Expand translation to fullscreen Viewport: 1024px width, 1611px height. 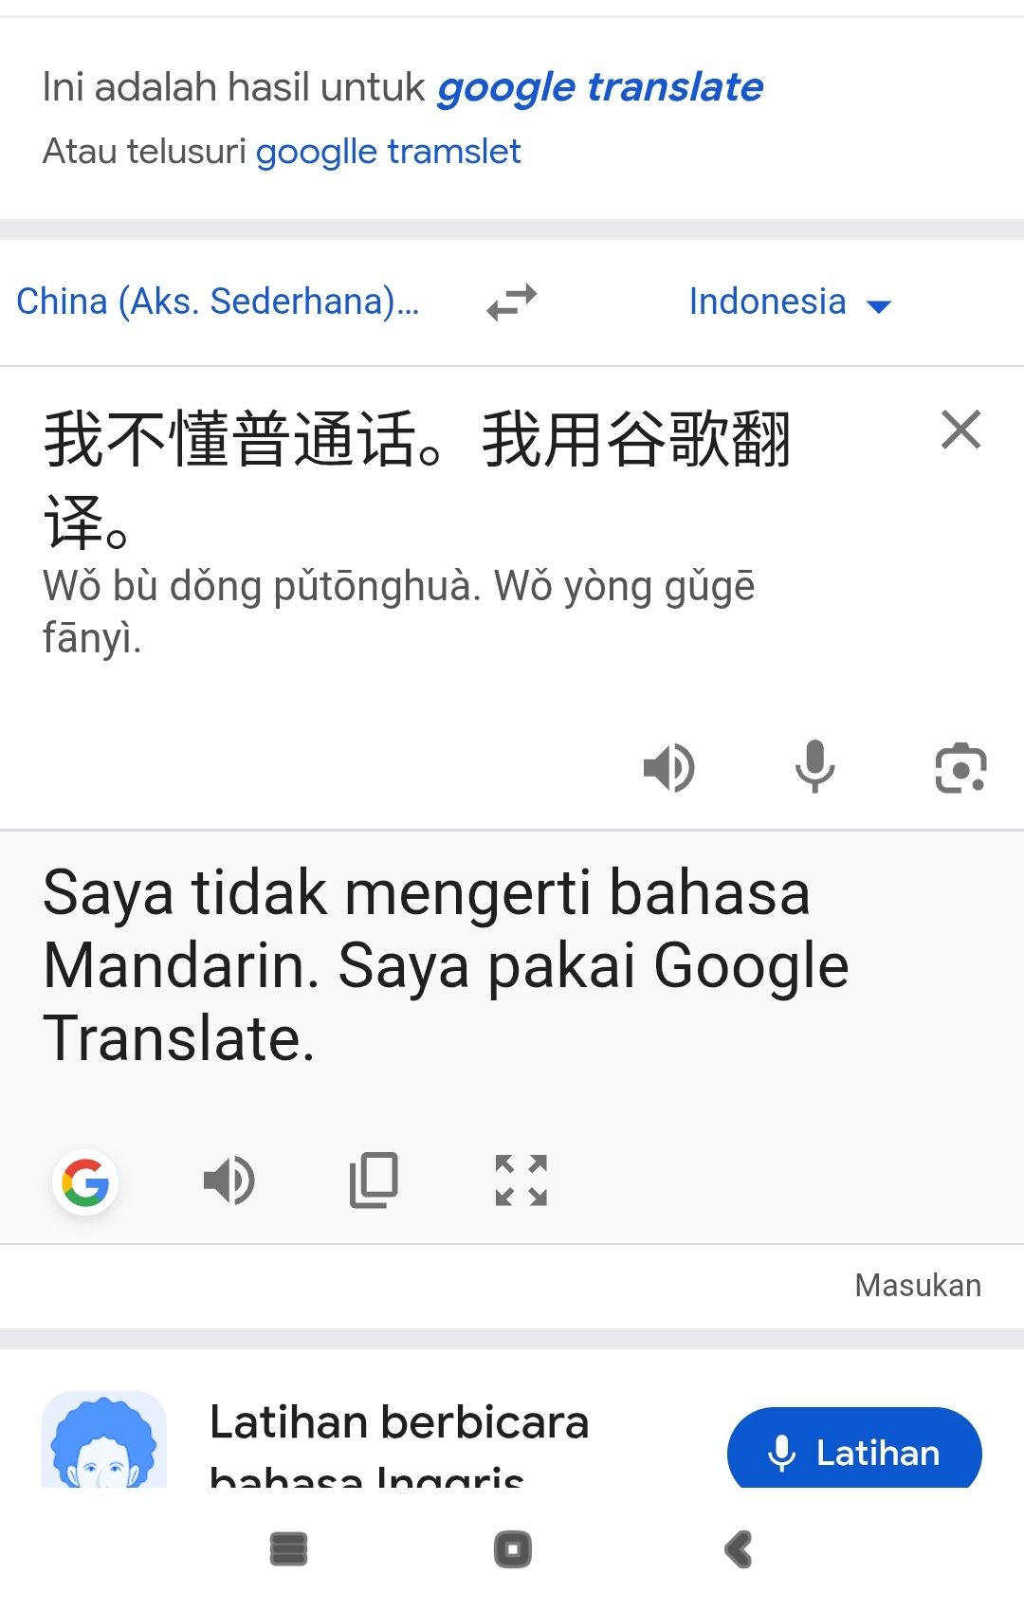[521, 1181]
